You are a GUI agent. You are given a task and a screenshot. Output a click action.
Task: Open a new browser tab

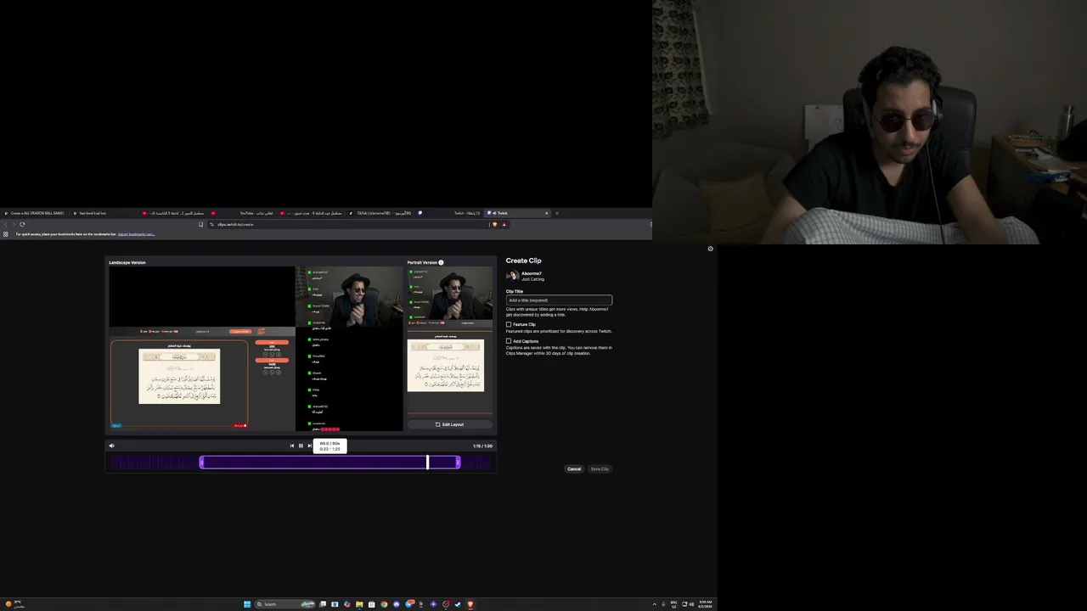557,213
